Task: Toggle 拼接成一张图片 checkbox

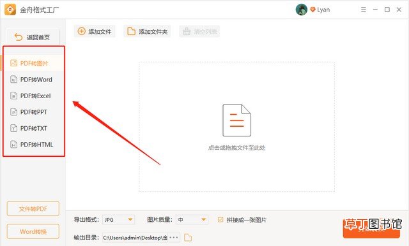Action: click(x=220, y=220)
